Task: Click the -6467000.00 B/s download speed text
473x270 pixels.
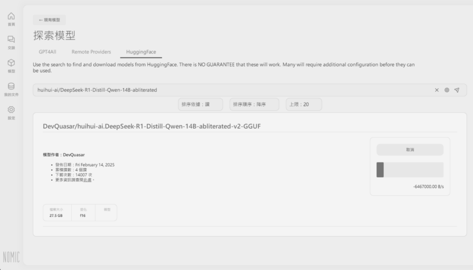Action: (x=428, y=186)
